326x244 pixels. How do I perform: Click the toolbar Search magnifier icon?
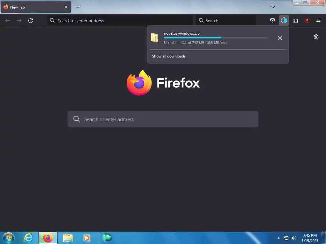click(201, 20)
